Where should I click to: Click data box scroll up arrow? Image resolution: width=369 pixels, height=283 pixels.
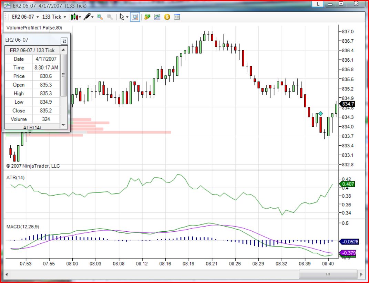click(x=63, y=50)
